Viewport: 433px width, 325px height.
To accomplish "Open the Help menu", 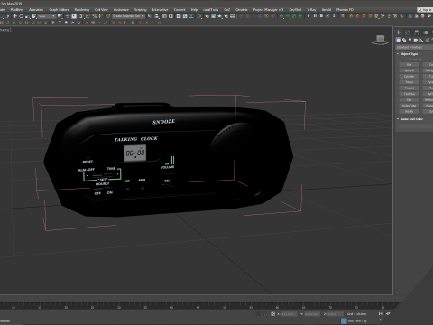I will (194, 10).
